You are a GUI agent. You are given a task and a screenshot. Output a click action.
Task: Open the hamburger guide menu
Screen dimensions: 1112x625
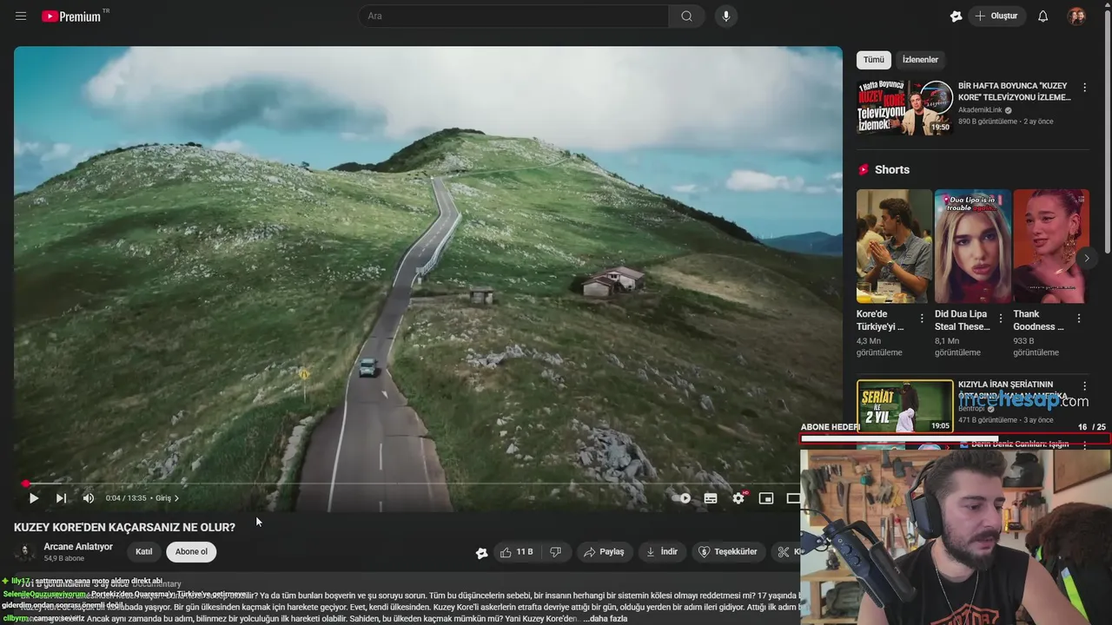21,16
